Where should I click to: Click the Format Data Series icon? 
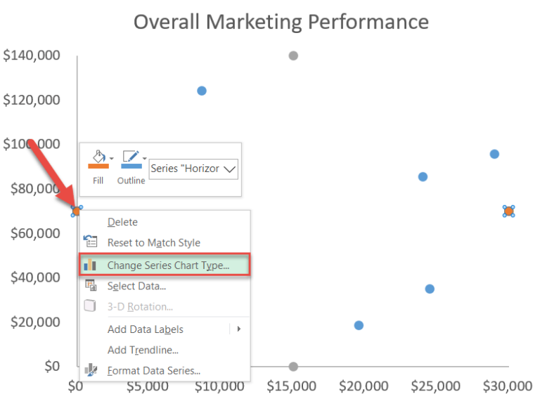pos(91,370)
